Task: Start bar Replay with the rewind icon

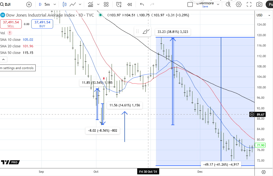Action: pos(129,5)
